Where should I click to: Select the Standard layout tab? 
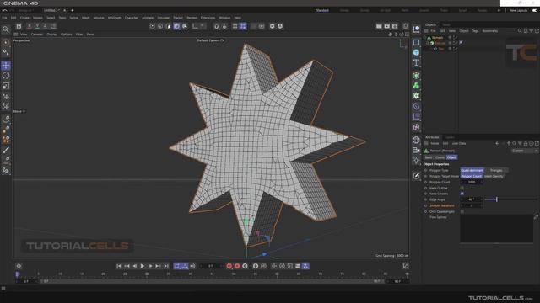322,11
